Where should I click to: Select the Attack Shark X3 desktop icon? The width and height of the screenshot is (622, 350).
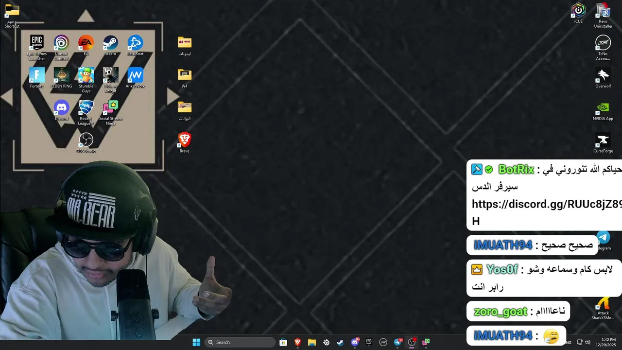[x=603, y=308]
